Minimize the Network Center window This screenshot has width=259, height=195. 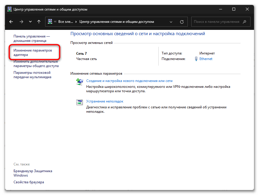[221, 9]
